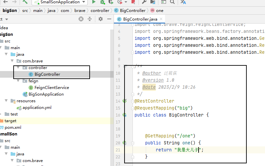The width and height of the screenshot is (265, 166).
Task: Collapse the controller package node
Action: pos(18,68)
